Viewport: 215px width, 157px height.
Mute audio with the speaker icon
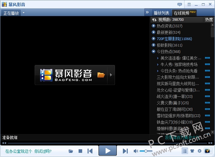pyautogui.click(x=136, y=151)
